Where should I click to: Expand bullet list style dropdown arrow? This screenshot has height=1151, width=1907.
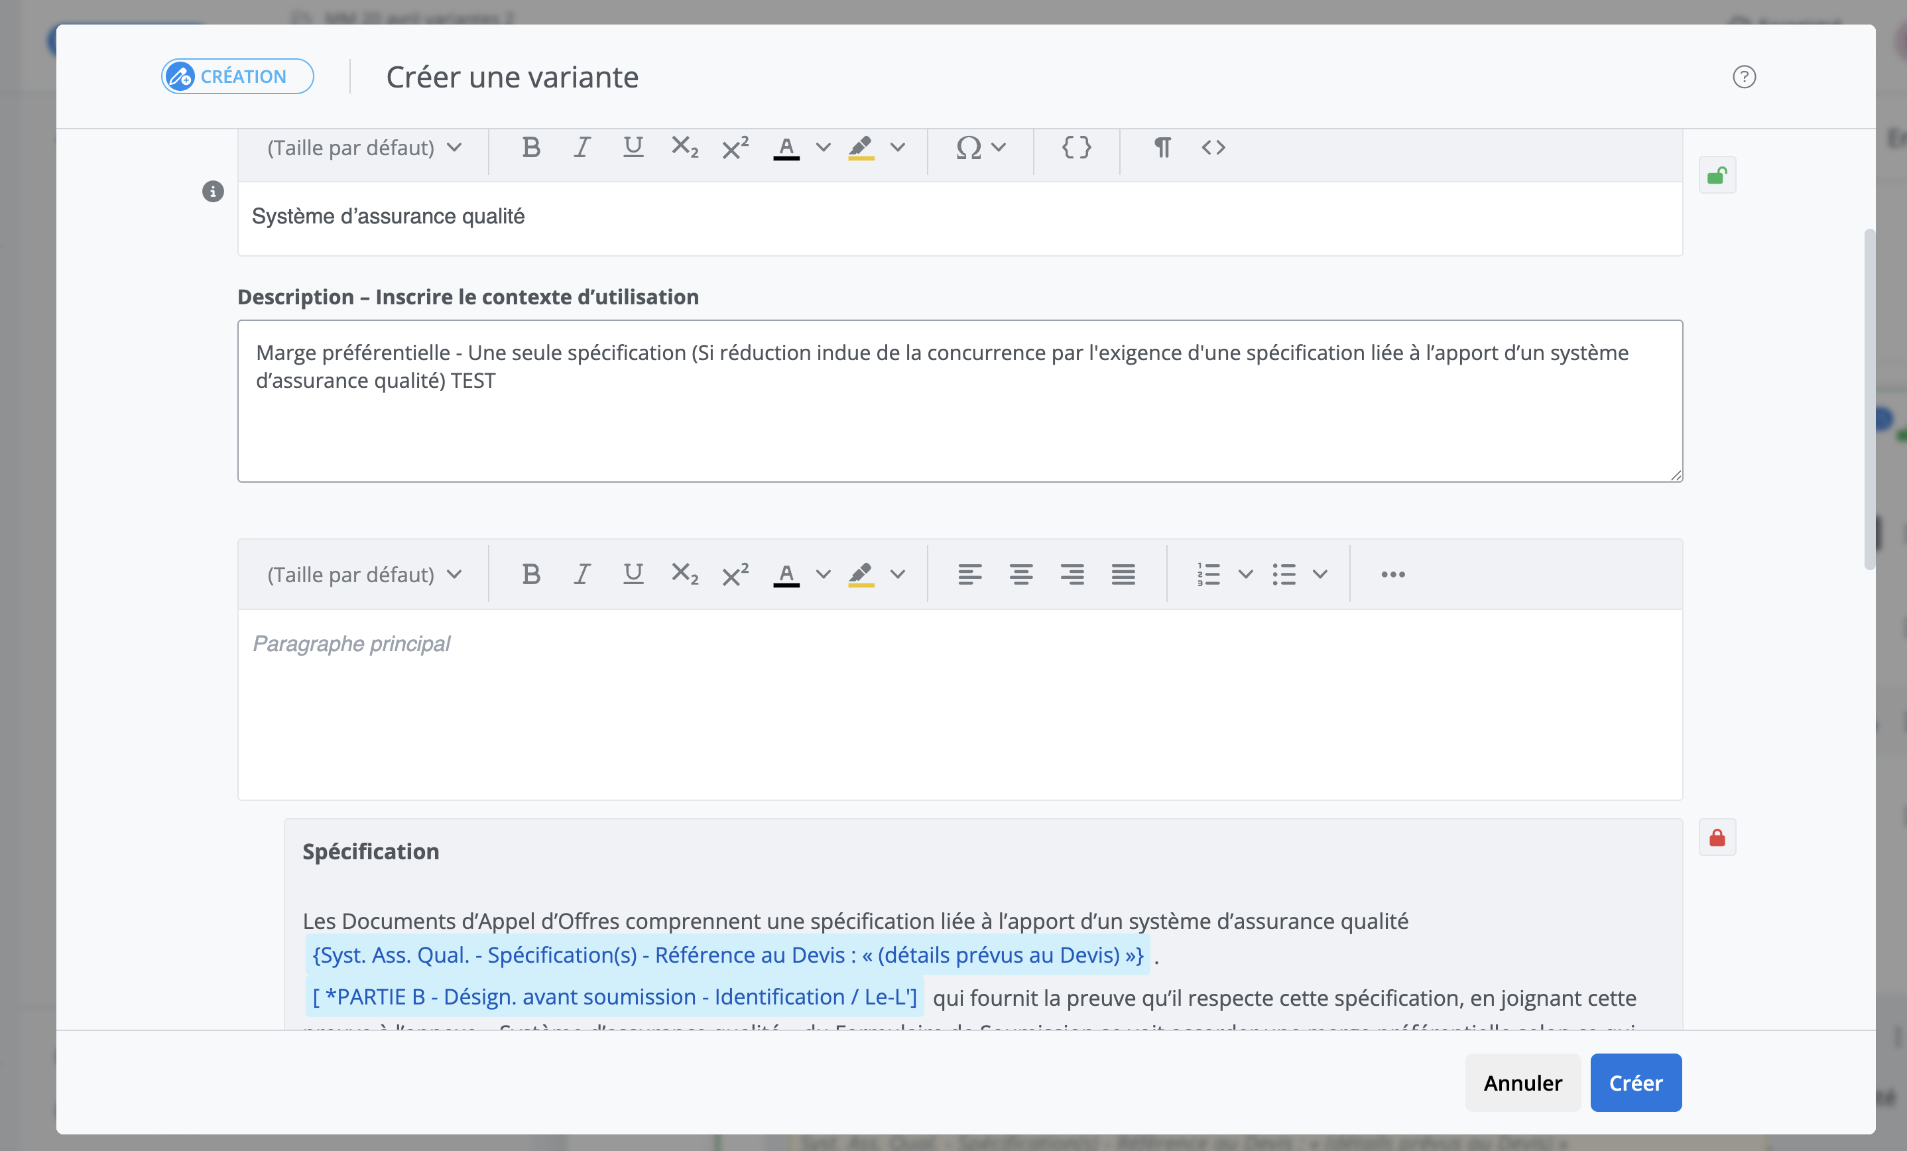pyautogui.click(x=1320, y=574)
